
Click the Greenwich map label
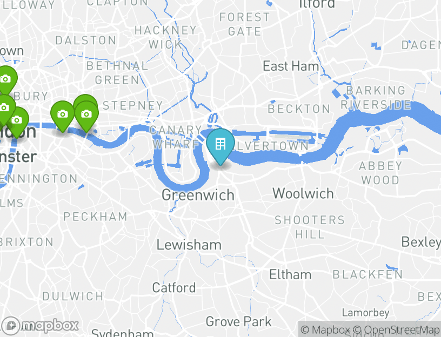198,195
